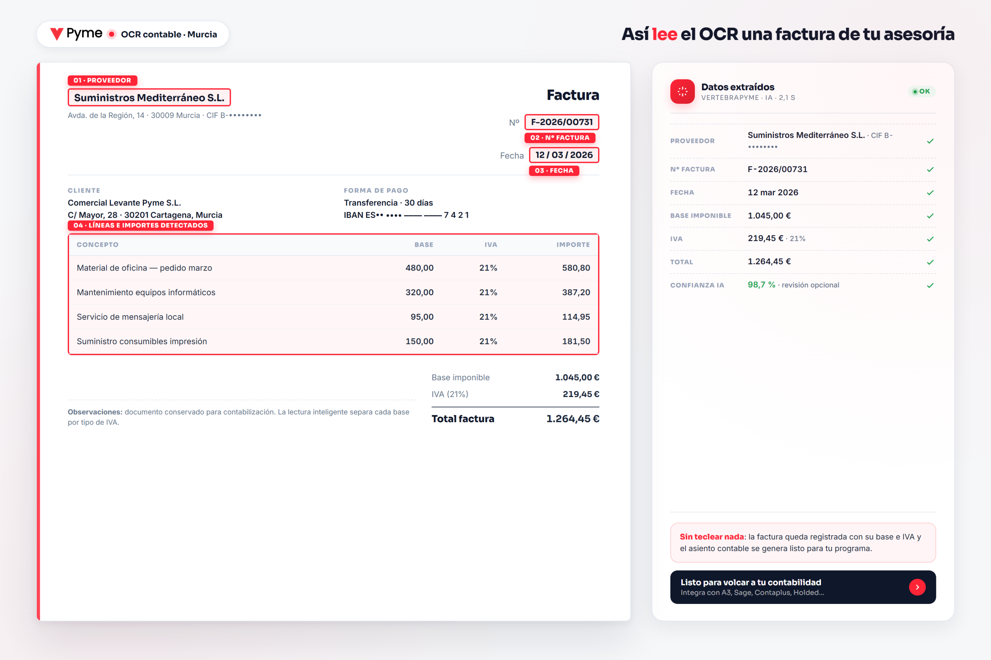Click invoice summary Base imponible 1.045,00 €
The height and width of the screenshot is (660, 991).
515,377
